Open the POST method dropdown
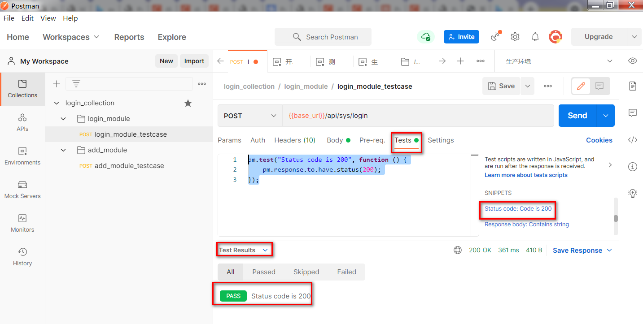Viewport: 643px width, 324px height. [x=250, y=116]
